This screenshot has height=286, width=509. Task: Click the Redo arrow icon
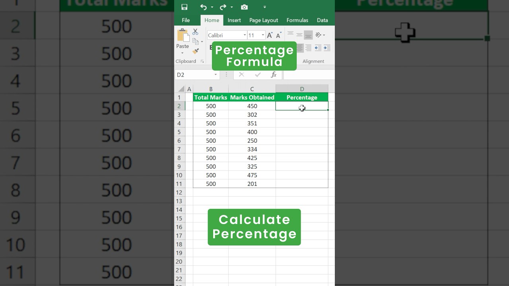tap(223, 7)
